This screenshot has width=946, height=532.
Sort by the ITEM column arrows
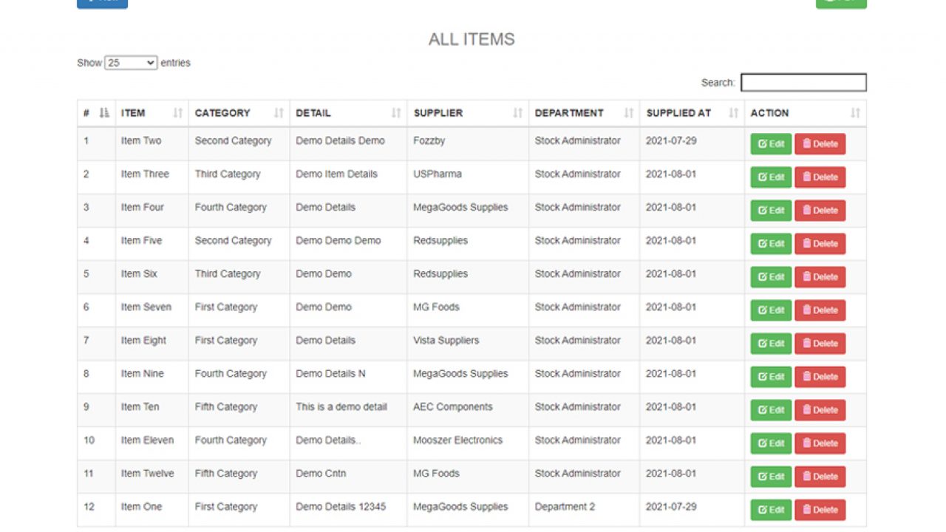[x=177, y=113]
